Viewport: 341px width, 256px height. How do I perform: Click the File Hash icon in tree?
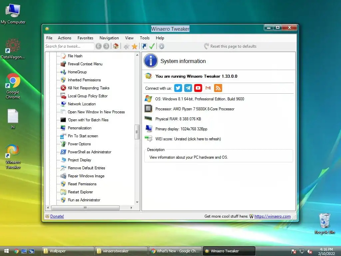(x=63, y=56)
